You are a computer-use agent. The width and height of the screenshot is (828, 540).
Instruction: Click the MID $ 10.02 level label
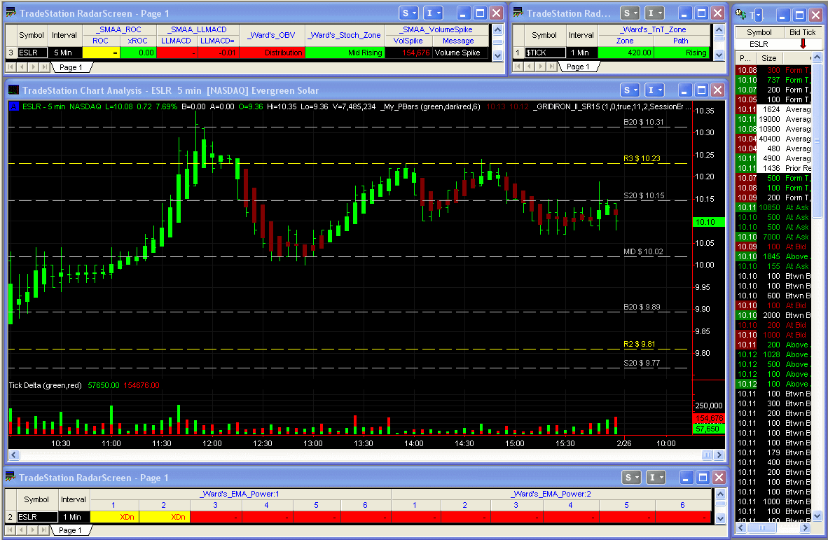642,251
